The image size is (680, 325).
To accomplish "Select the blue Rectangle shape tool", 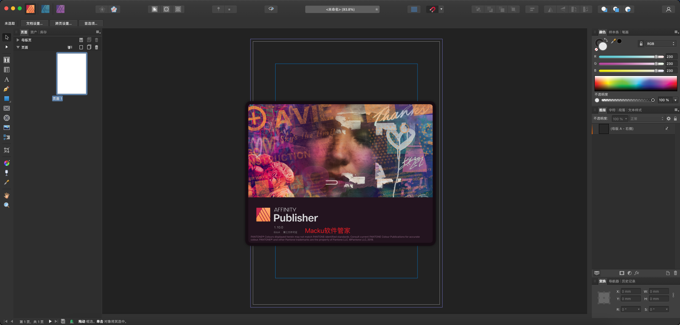I will (x=7, y=99).
